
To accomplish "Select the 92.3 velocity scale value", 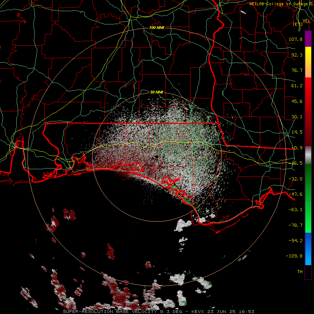I will 297,55.
